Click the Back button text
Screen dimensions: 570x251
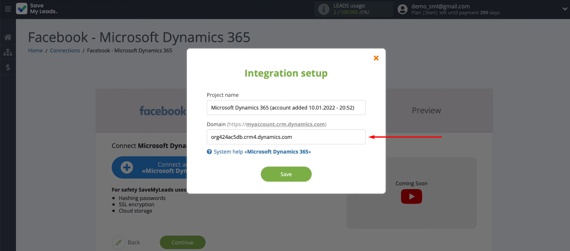[134, 242]
